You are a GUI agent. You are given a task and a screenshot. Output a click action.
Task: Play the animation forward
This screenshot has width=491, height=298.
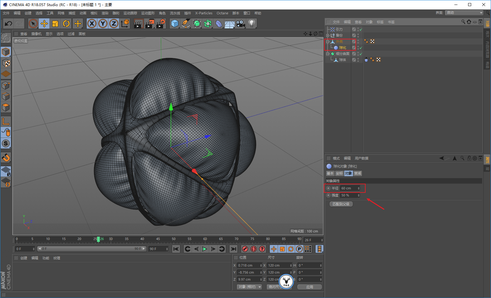click(204, 249)
